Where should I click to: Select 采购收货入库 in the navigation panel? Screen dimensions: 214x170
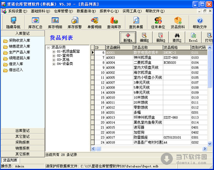click(19, 41)
